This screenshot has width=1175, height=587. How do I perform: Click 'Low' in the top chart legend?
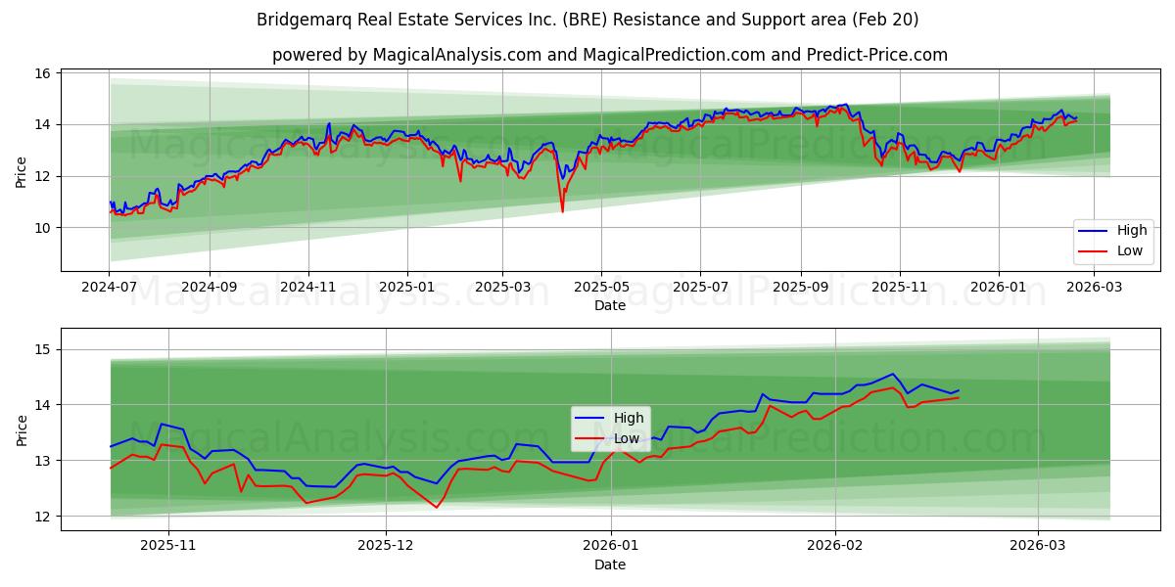point(1130,250)
